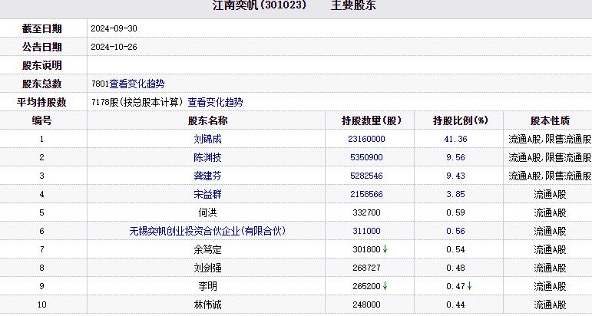Image resolution: width=592 pixels, height=316 pixels.
Task: Click the 持股比例(%) column header
Action: click(460, 120)
